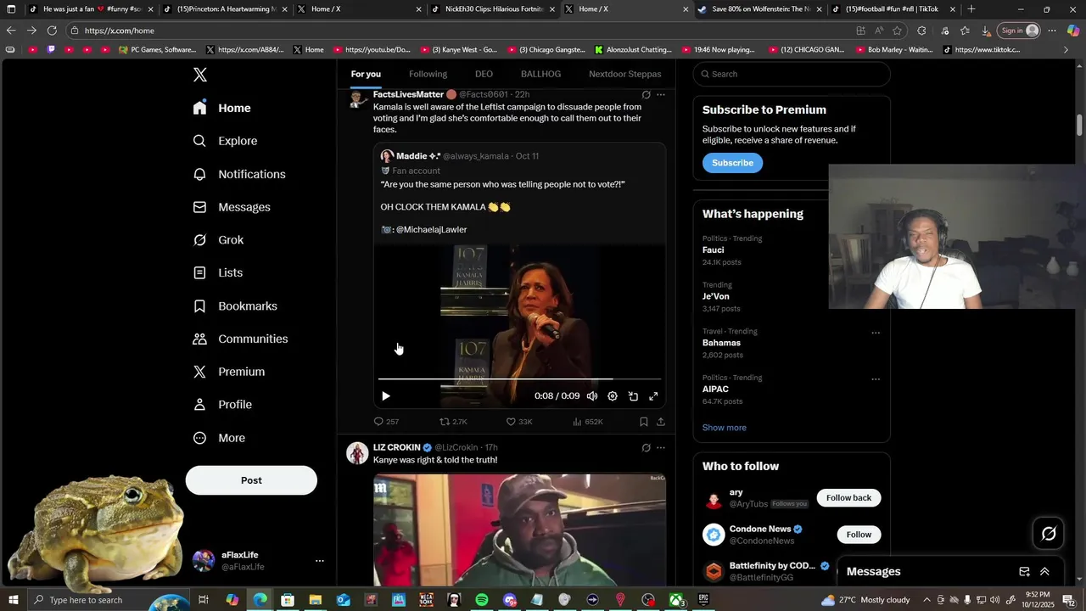Switch to the Nextdoor Steppas tab
Image resolution: width=1086 pixels, height=611 pixels.
pos(624,74)
